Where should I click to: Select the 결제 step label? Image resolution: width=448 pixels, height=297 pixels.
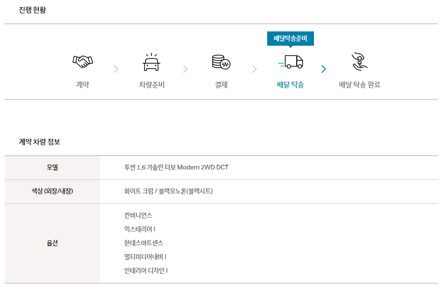[221, 85]
